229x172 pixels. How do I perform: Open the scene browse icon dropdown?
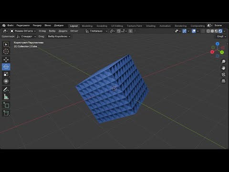(x=210, y=25)
